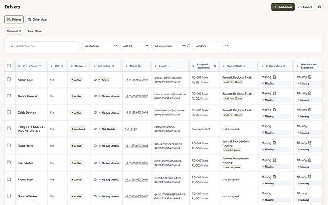
Task: Open the All CDL dropdown
Action: (134, 46)
